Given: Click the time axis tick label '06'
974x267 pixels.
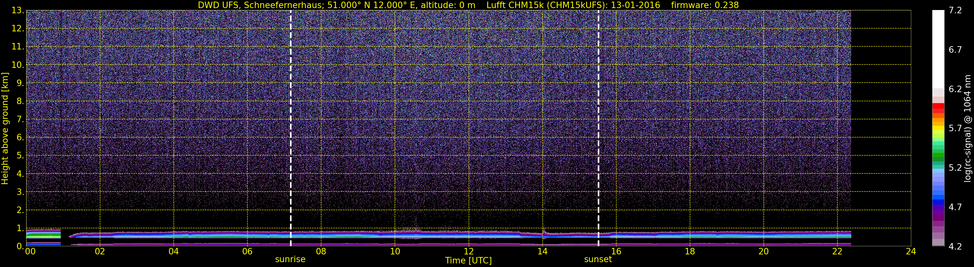Looking at the screenshot, I should [x=247, y=251].
